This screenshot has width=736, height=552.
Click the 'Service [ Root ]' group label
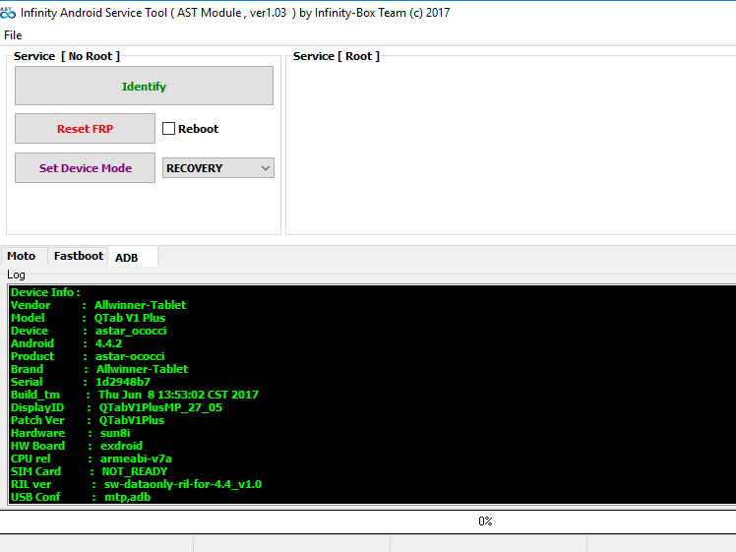coord(337,56)
